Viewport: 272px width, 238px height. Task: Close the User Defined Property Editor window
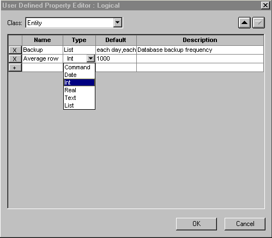point(265,5)
